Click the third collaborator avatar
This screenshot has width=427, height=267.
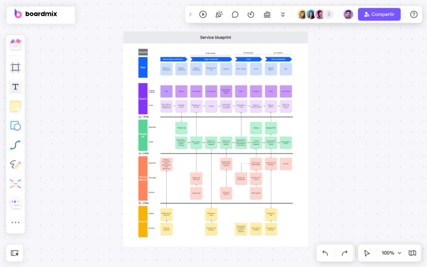[x=320, y=15]
